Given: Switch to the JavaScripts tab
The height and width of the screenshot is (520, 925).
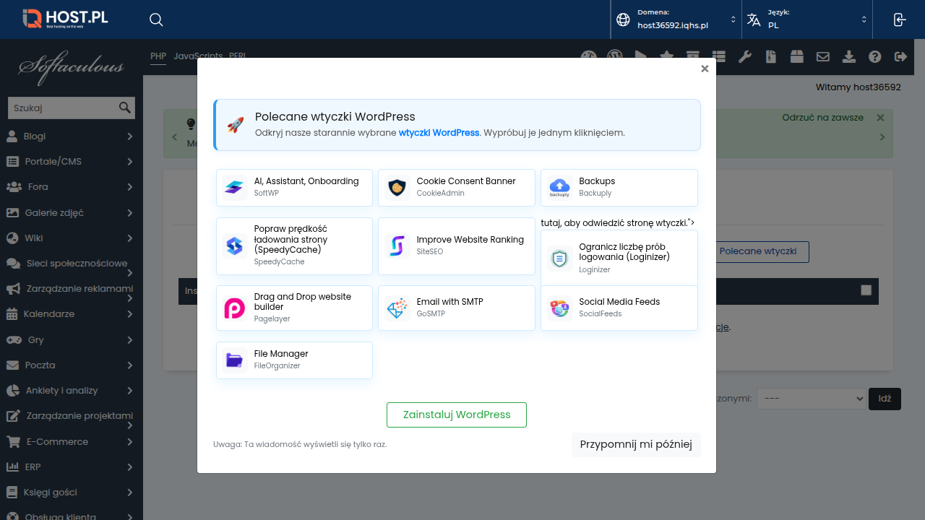Looking at the screenshot, I should tap(198, 56).
